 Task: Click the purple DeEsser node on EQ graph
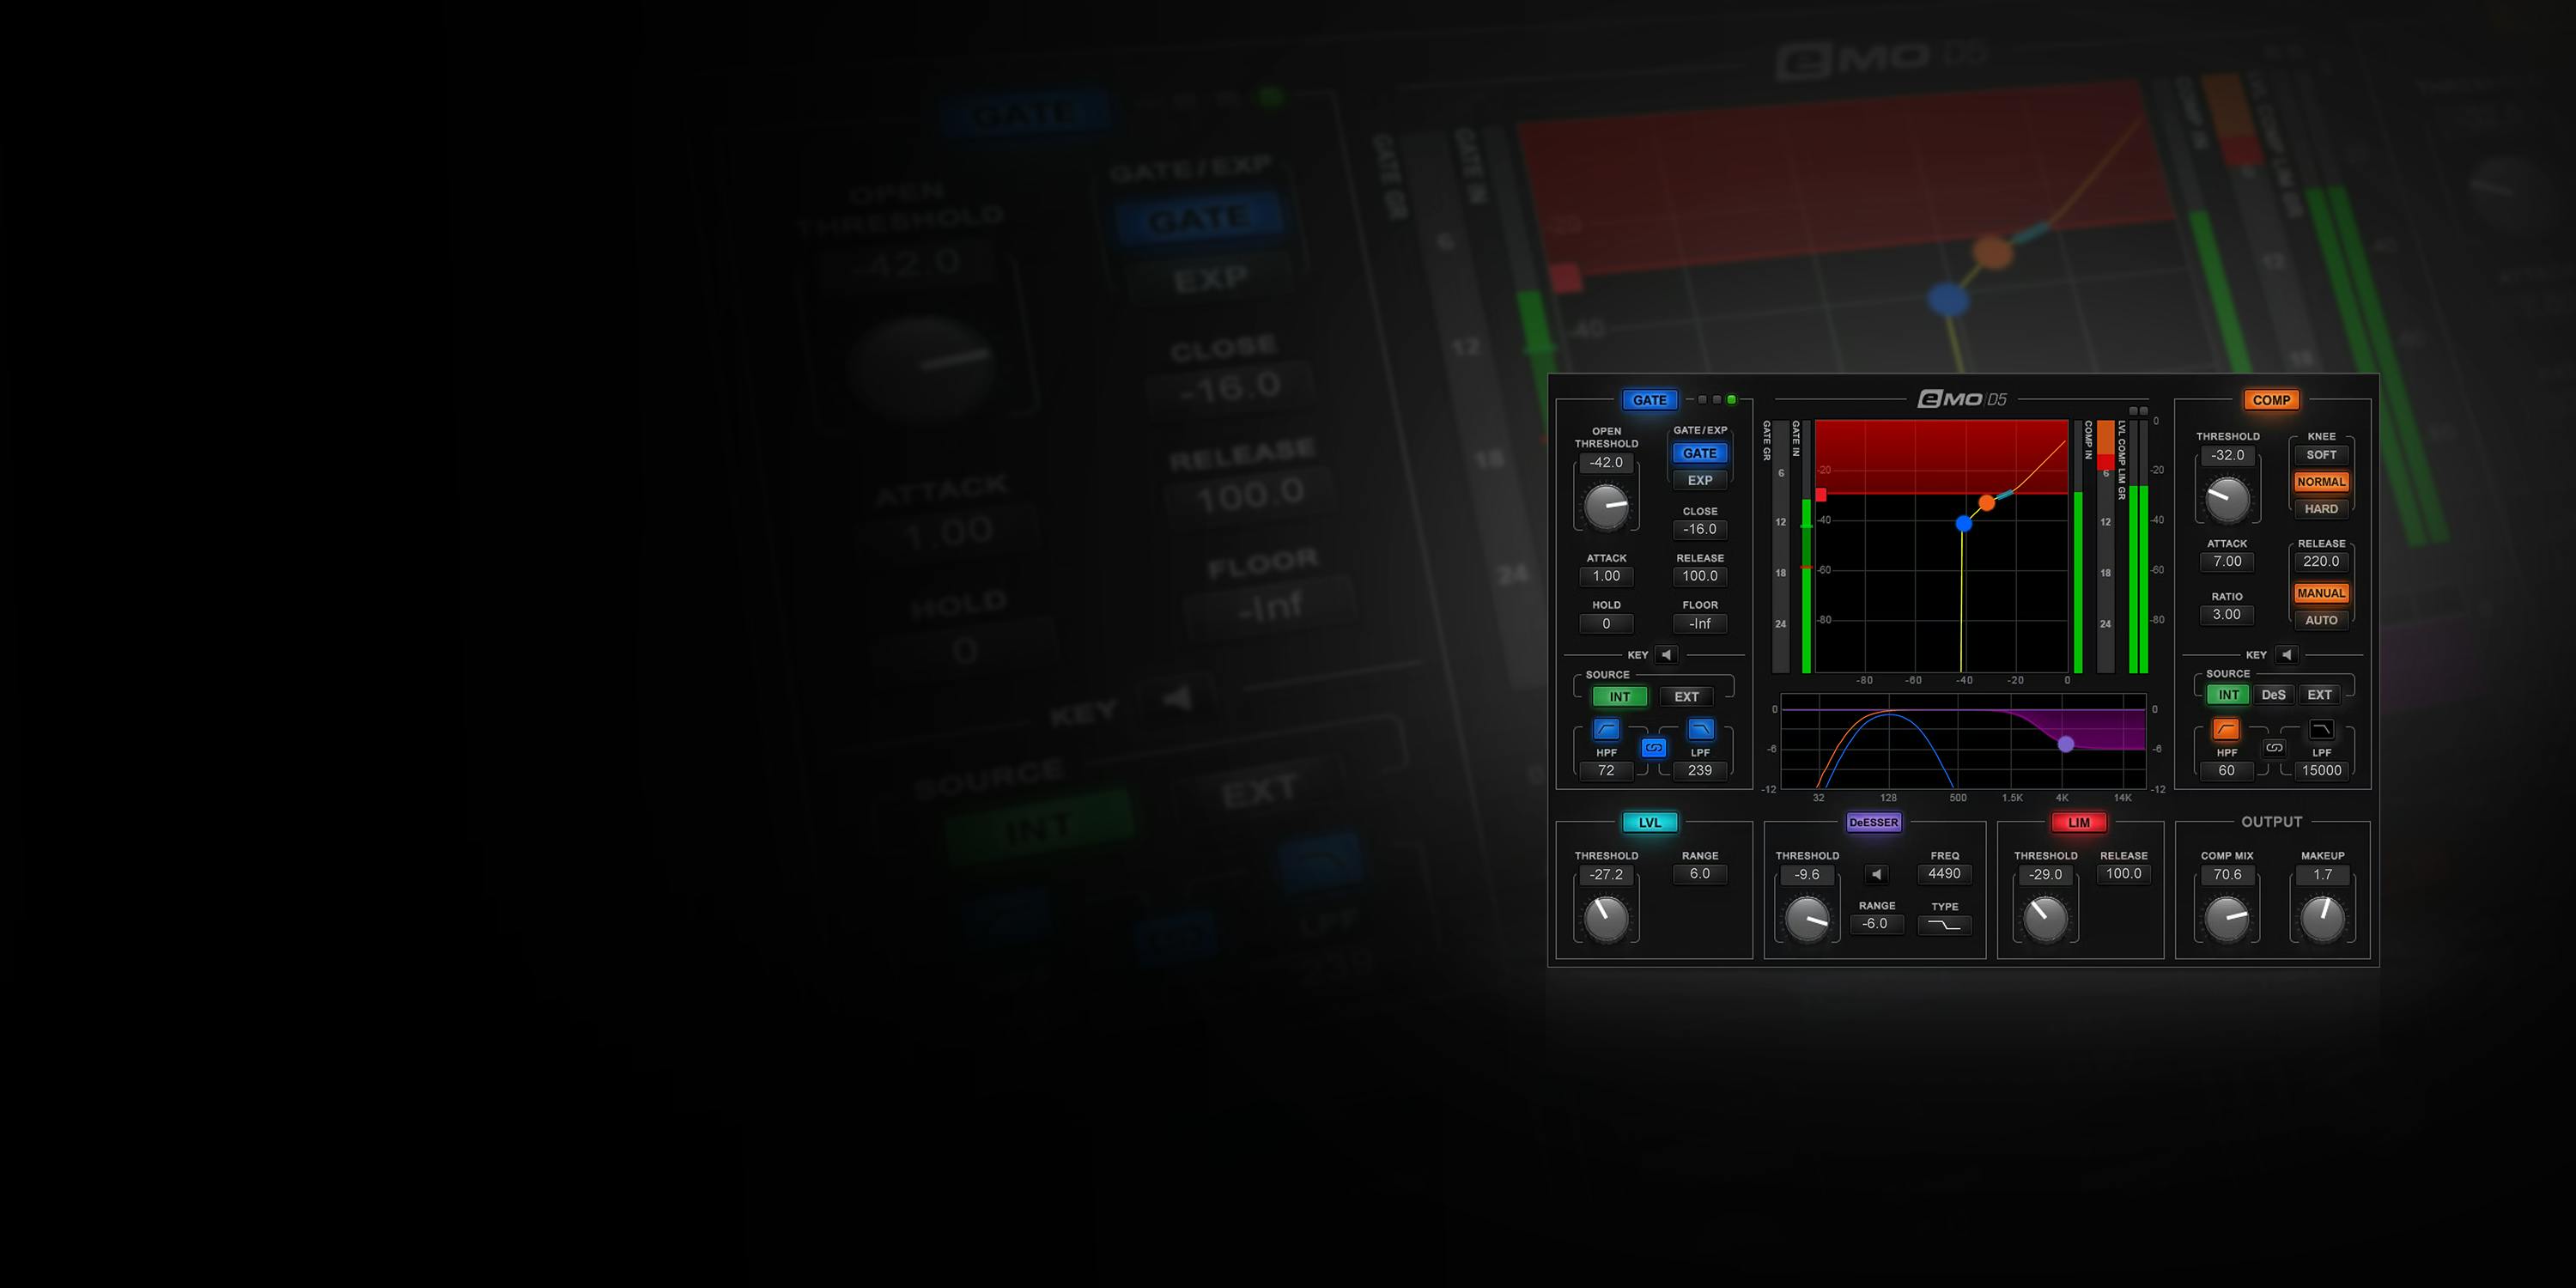(x=2066, y=744)
